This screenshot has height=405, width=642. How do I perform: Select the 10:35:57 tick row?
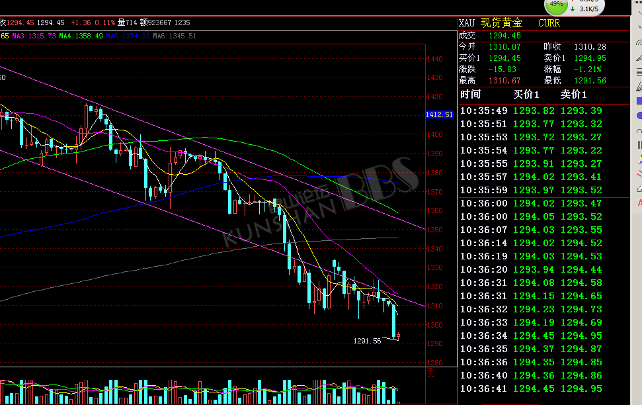pos(531,177)
